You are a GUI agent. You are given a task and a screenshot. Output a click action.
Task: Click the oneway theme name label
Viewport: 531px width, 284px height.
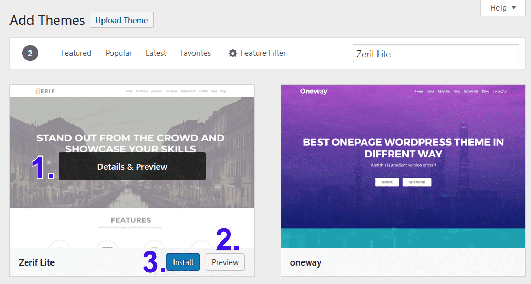304,262
